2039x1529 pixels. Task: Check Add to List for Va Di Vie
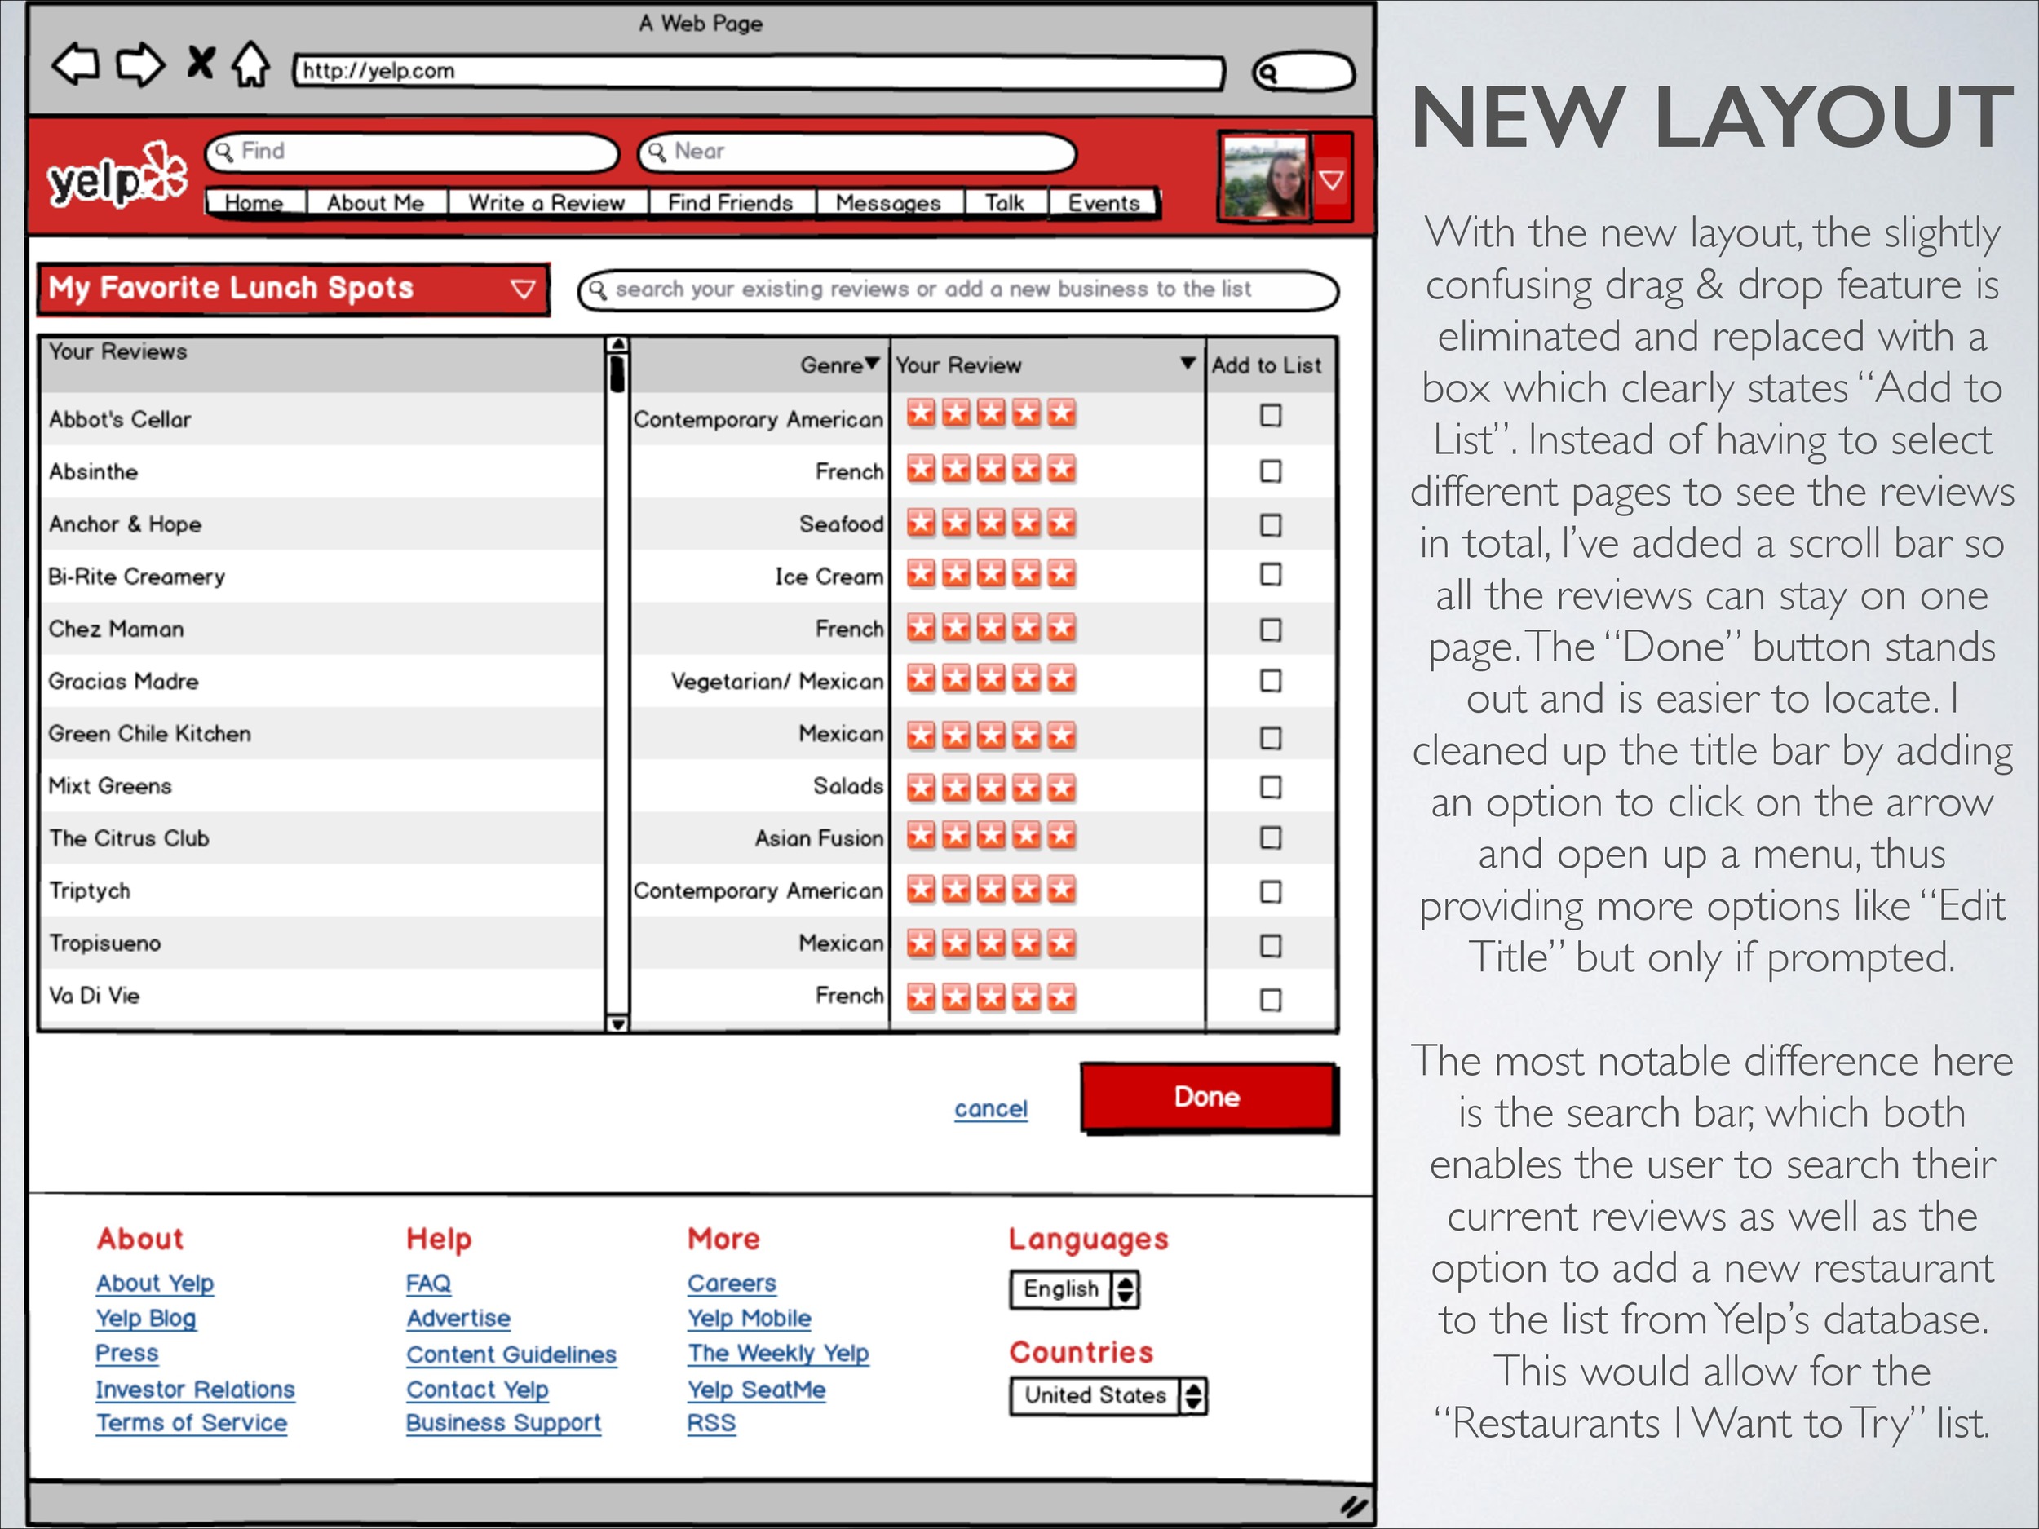click(1270, 999)
